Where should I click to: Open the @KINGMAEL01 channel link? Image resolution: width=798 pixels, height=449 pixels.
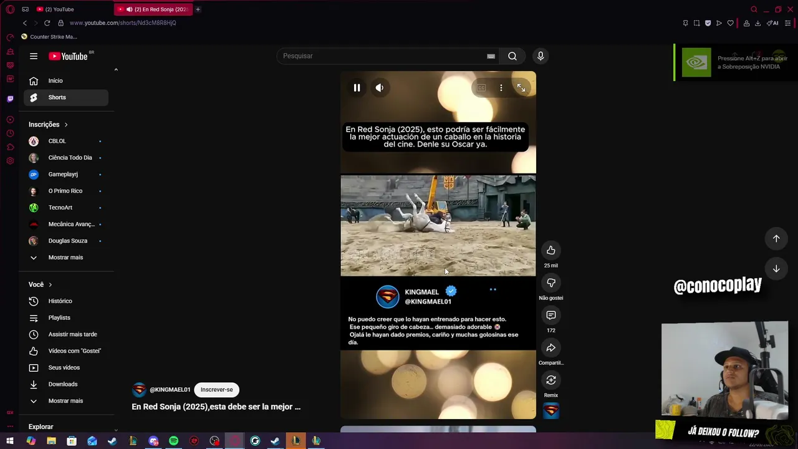(x=170, y=390)
